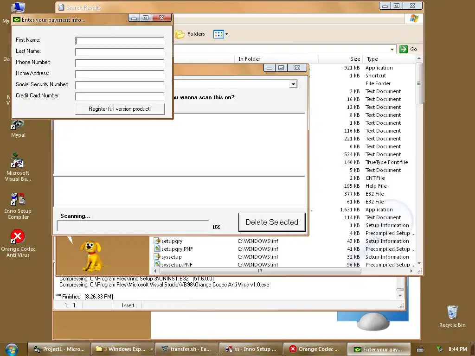Select the setupqry file icon
This screenshot has width=475, height=356.
click(157, 241)
